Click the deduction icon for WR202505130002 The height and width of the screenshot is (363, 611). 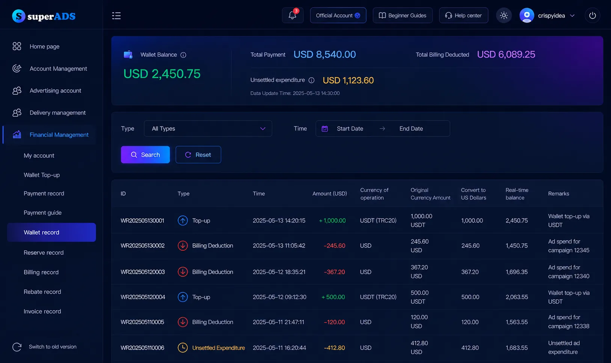coord(183,246)
